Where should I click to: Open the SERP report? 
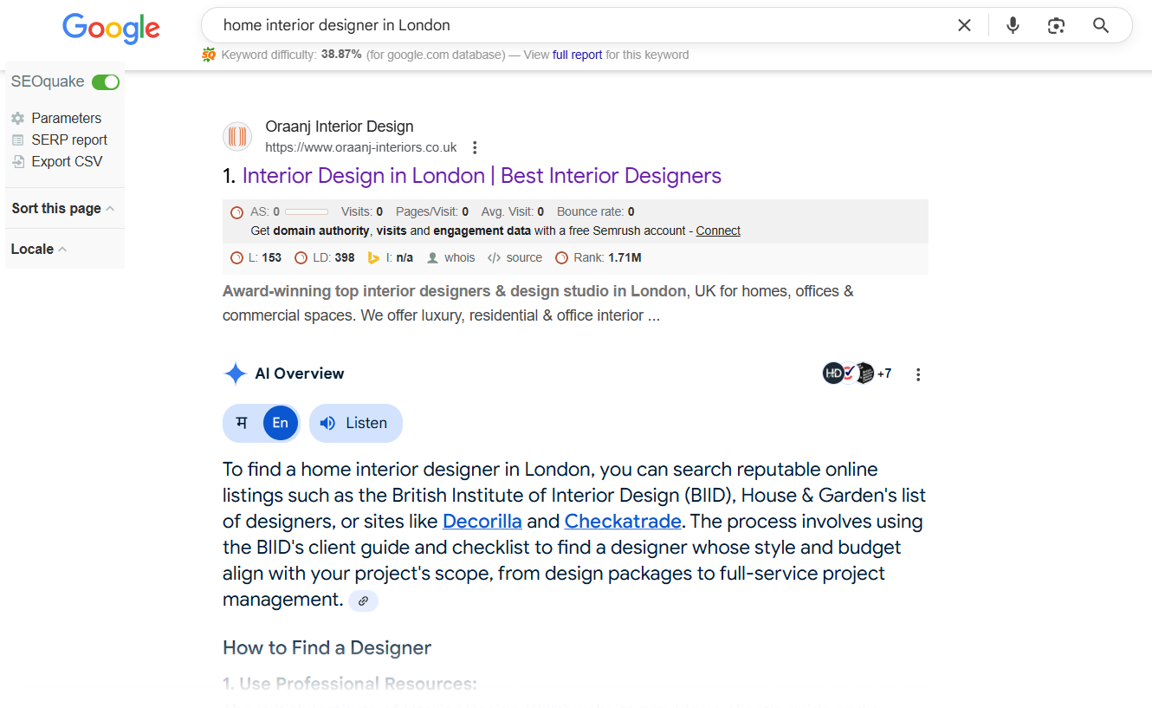[69, 140]
